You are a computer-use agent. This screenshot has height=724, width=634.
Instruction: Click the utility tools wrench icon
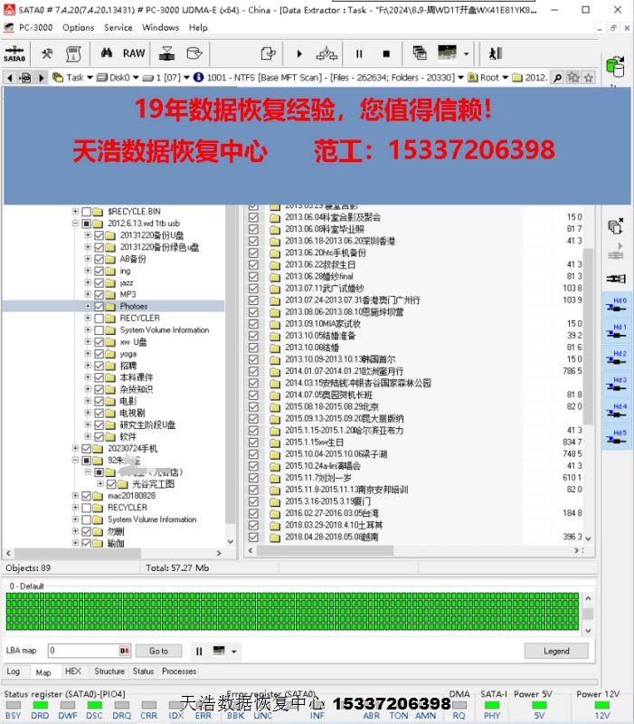47,53
